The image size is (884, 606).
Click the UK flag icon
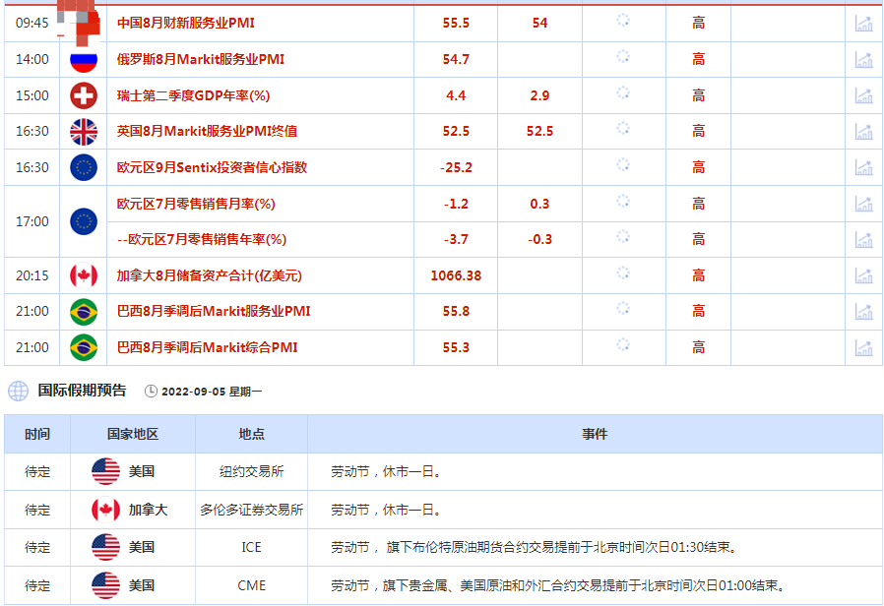point(84,131)
